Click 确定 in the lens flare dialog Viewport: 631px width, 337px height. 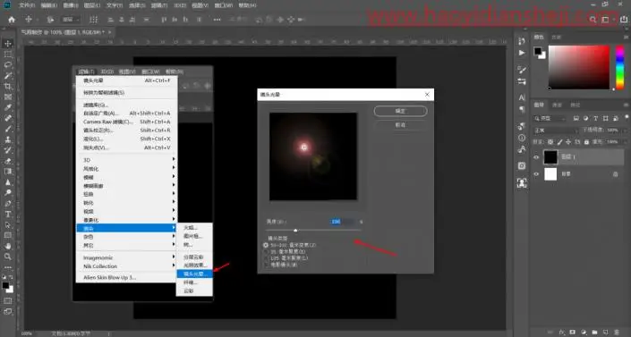(400, 111)
